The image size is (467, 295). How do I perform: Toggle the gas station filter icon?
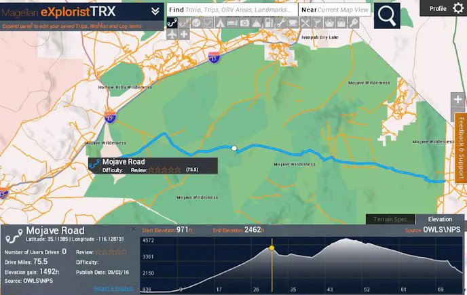[x=269, y=22]
